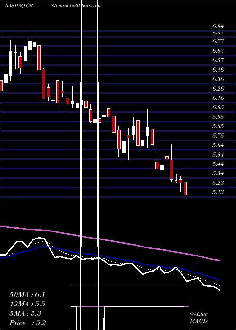Viewport: 236px width, 330px height.
Task: Click the 12MA : 5.5 readout
Action: pos(27,304)
